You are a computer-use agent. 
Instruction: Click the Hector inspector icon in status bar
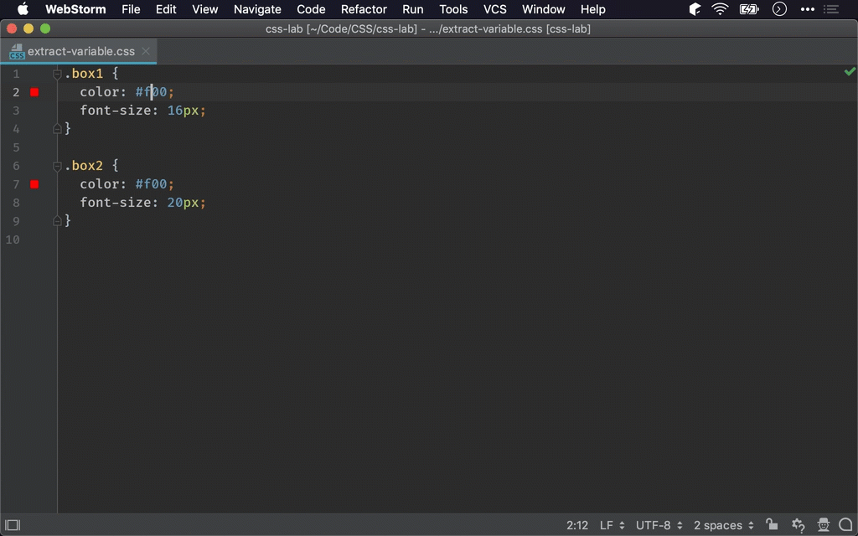(823, 525)
